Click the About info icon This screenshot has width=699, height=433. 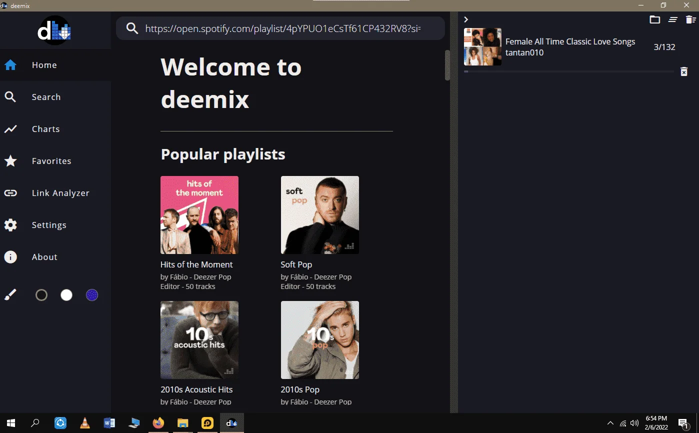click(x=10, y=257)
